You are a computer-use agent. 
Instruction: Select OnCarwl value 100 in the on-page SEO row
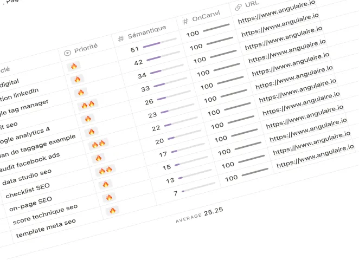(225, 152)
